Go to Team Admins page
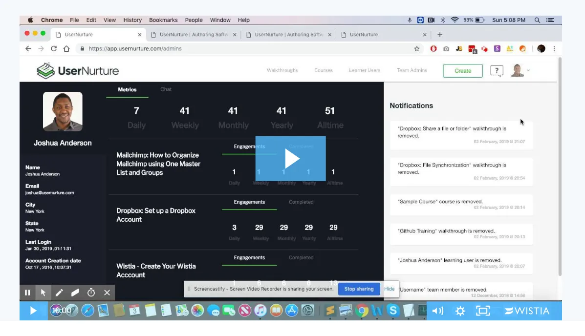The image size is (585, 336). pos(412,70)
